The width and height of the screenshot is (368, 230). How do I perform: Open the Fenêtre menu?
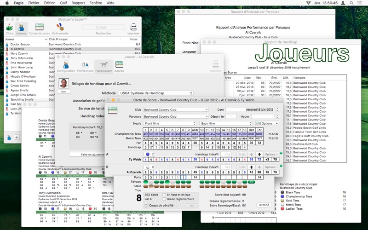point(96,3)
